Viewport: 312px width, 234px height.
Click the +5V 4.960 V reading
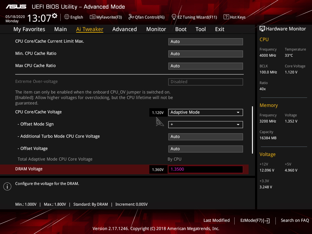291,170
